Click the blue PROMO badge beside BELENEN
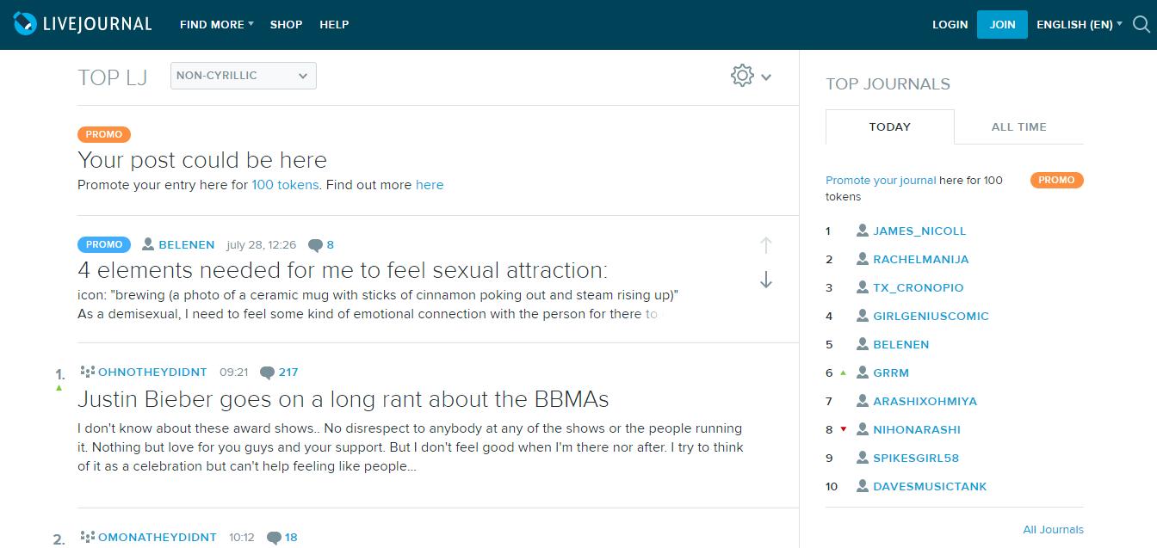 (x=104, y=244)
